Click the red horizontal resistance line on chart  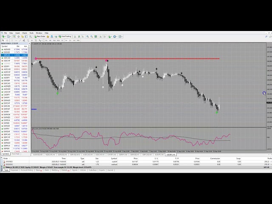(x=127, y=59)
